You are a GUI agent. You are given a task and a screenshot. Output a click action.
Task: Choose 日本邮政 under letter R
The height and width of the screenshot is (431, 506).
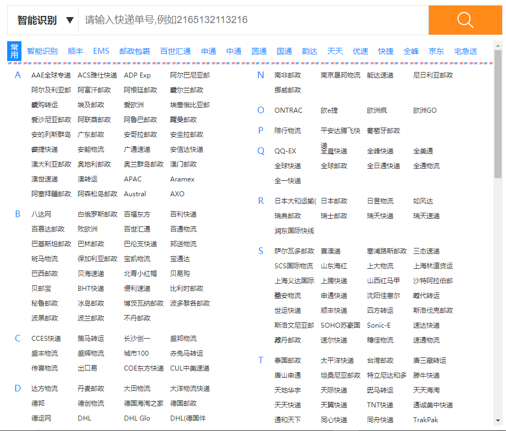coord(334,201)
